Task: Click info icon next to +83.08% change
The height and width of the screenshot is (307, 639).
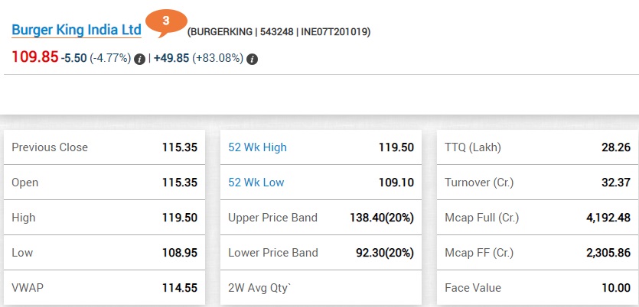Action: (253, 59)
